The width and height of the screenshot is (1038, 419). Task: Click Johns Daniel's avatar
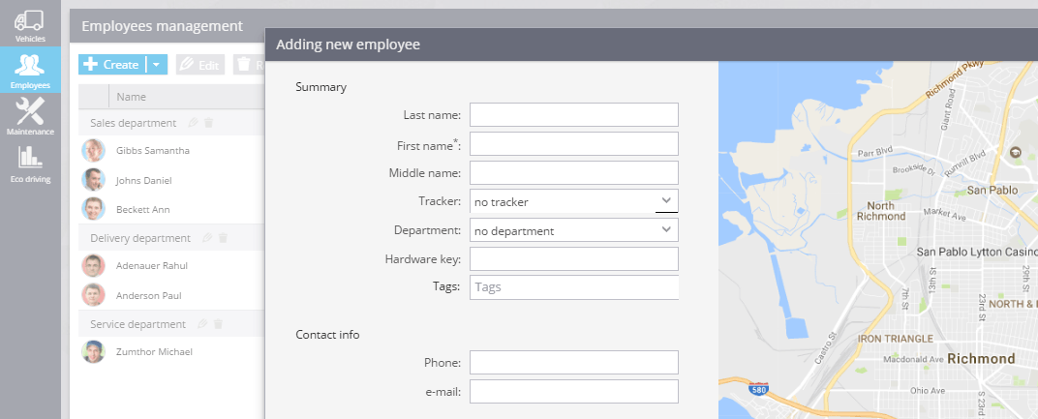tap(93, 179)
